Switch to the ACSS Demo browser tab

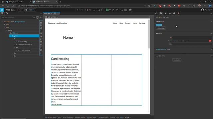tap(45, 2)
